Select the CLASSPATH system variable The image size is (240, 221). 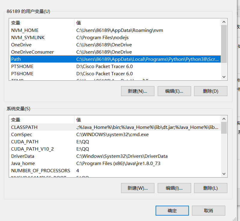point(116,127)
